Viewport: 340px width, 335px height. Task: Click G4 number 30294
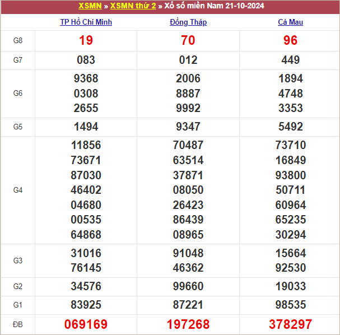pyautogui.click(x=291, y=235)
